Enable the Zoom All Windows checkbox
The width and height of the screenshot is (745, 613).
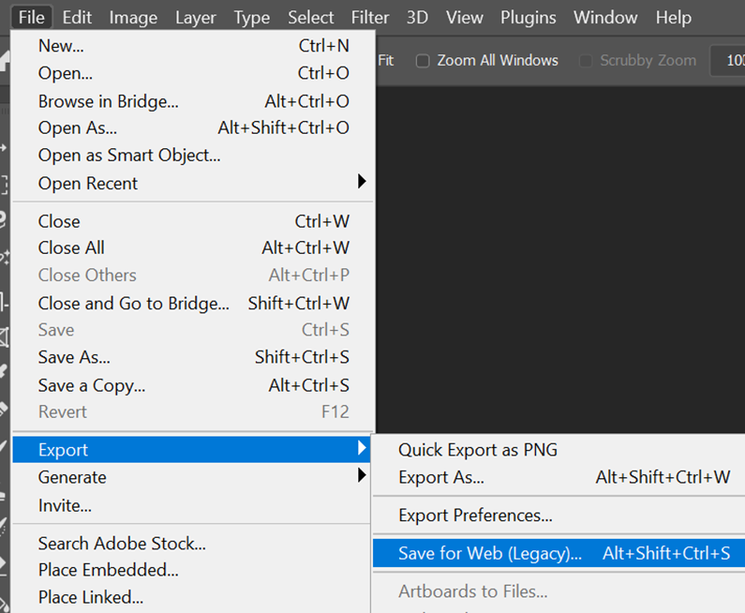click(423, 61)
